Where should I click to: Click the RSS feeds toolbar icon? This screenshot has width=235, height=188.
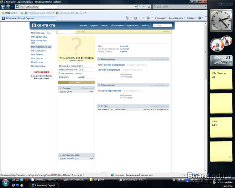click(x=135, y=18)
